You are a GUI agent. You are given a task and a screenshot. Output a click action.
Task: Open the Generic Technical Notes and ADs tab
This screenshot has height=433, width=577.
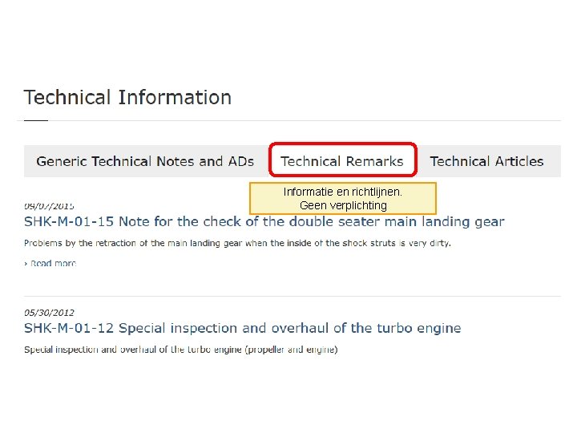click(x=145, y=161)
